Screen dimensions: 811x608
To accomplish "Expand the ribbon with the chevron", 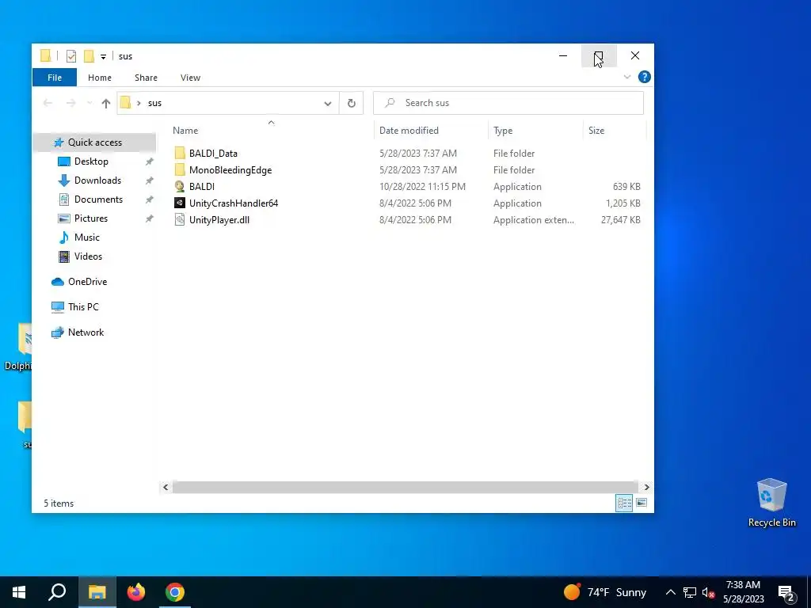I will tap(627, 77).
